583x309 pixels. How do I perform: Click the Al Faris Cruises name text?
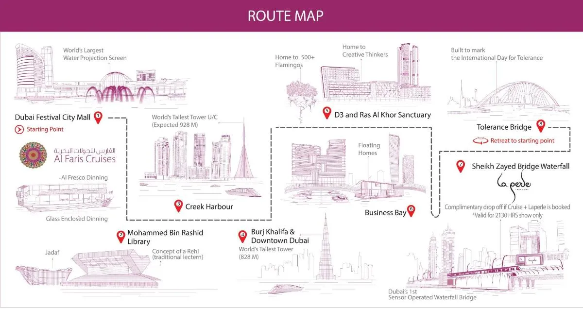85,159
